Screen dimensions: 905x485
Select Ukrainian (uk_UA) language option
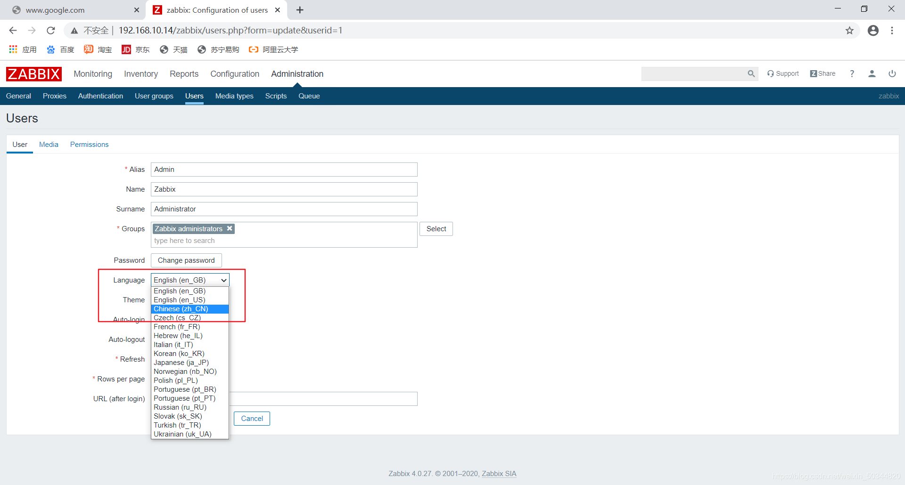[190, 434]
